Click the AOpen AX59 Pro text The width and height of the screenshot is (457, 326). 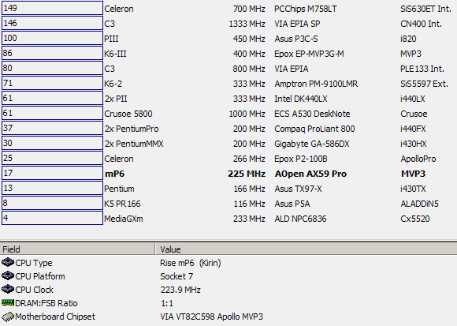tap(310, 174)
